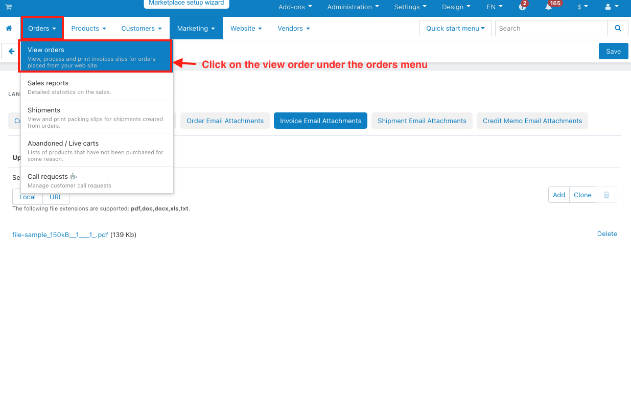The width and height of the screenshot is (631, 398).
Task: Expand the EN language selector
Action: coord(494,7)
